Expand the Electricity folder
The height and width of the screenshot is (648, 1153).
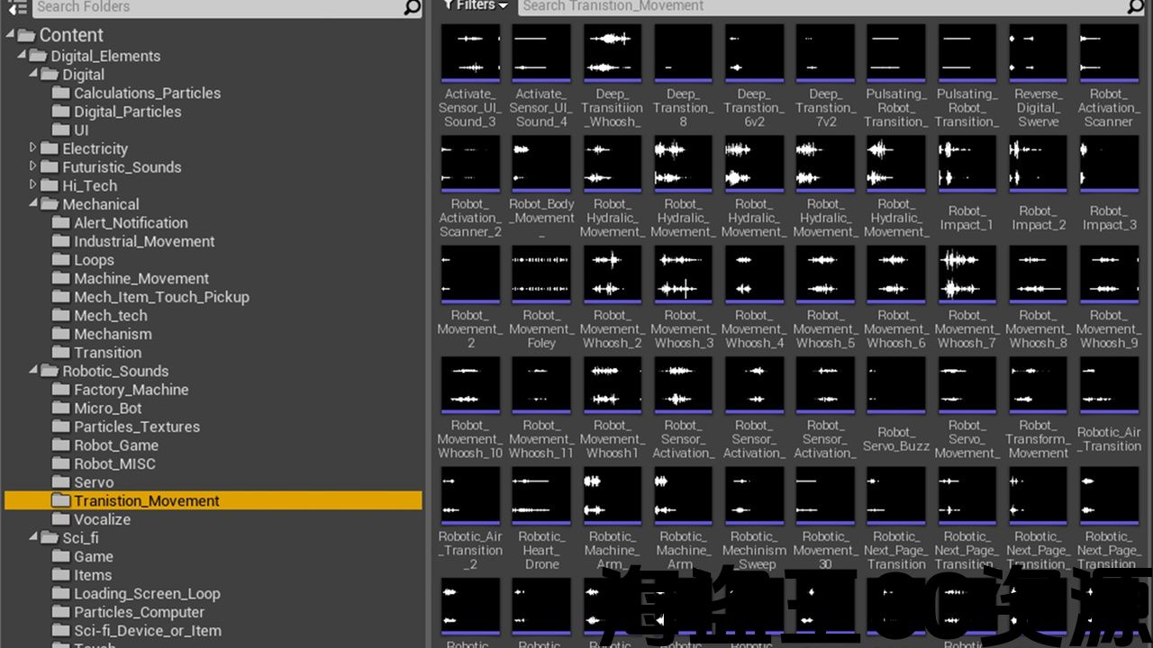[x=33, y=148]
